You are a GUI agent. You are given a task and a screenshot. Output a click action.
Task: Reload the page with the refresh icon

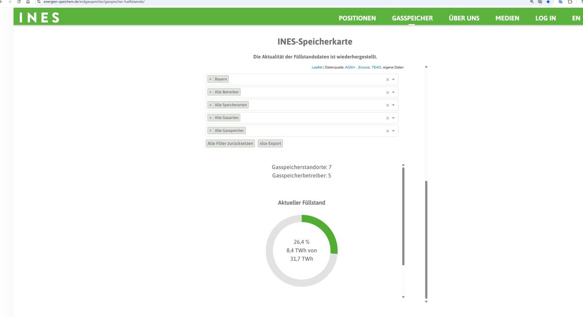tap(18, 2)
